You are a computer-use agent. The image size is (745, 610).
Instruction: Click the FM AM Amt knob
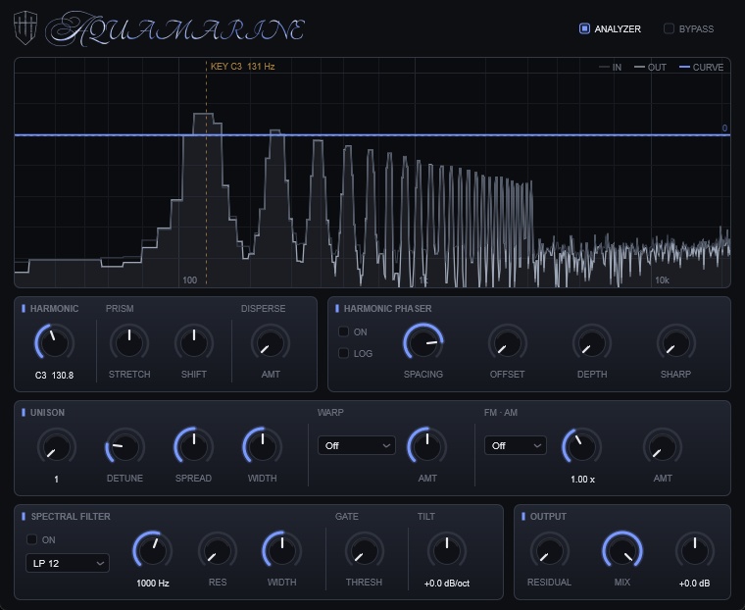click(x=663, y=446)
